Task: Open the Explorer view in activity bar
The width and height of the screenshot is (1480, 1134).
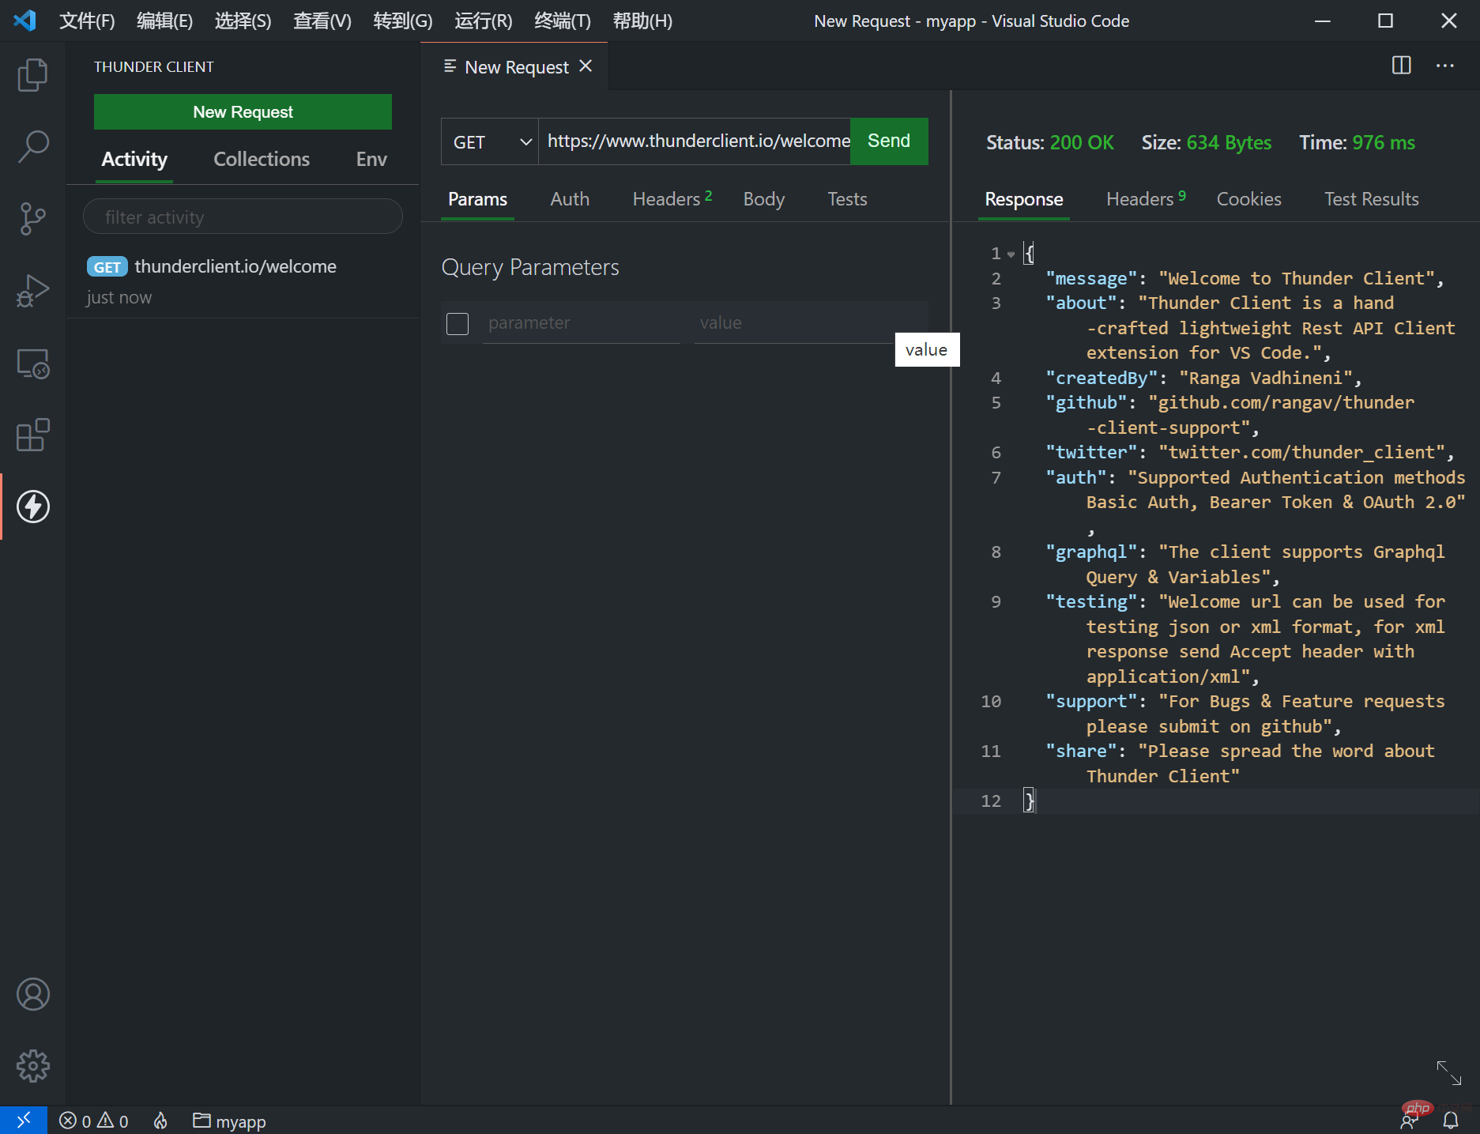Action: 32,75
